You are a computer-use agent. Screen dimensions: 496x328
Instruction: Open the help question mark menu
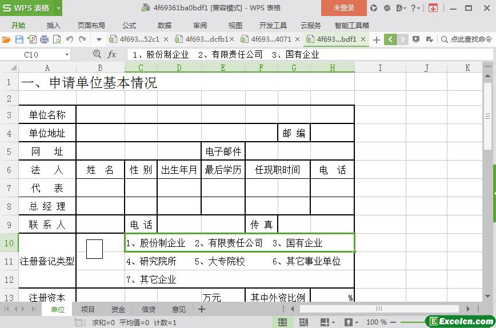[415, 8]
